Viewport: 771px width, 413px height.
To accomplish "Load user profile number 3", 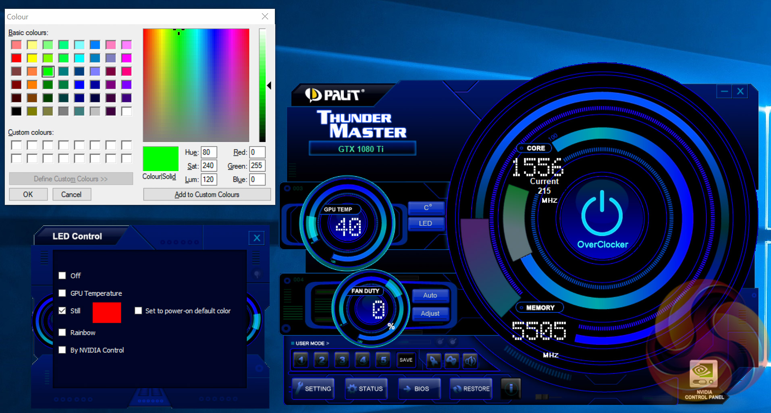I will pyautogui.click(x=342, y=360).
